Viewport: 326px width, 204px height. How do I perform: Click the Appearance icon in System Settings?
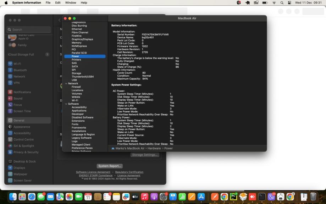click(10, 127)
